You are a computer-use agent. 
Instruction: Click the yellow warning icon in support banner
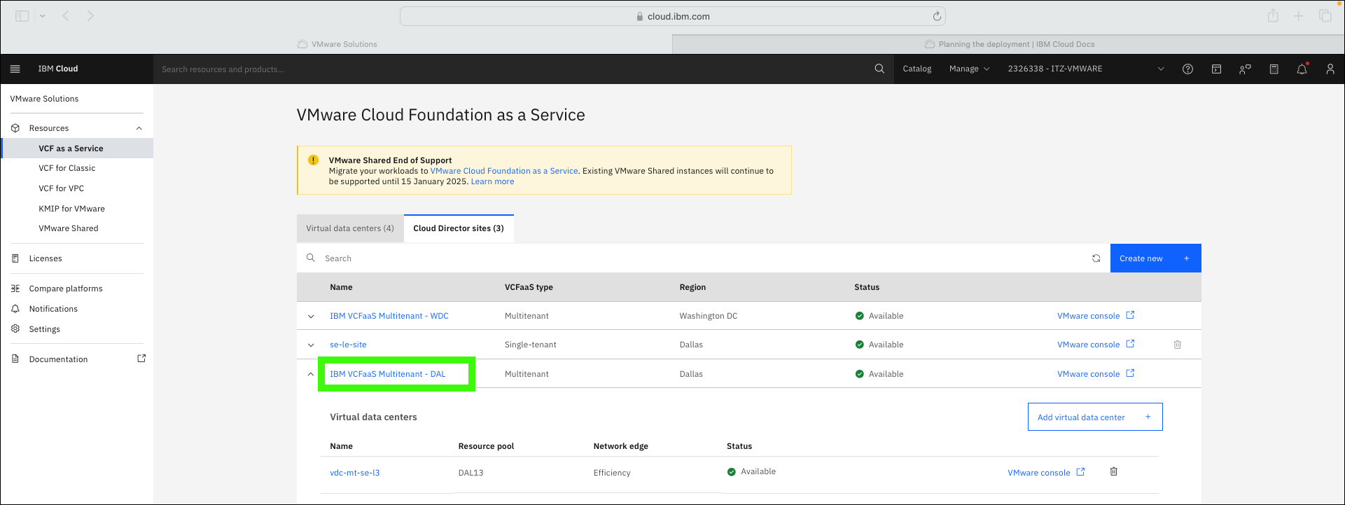pyautogui.click(x=313, y=160)
